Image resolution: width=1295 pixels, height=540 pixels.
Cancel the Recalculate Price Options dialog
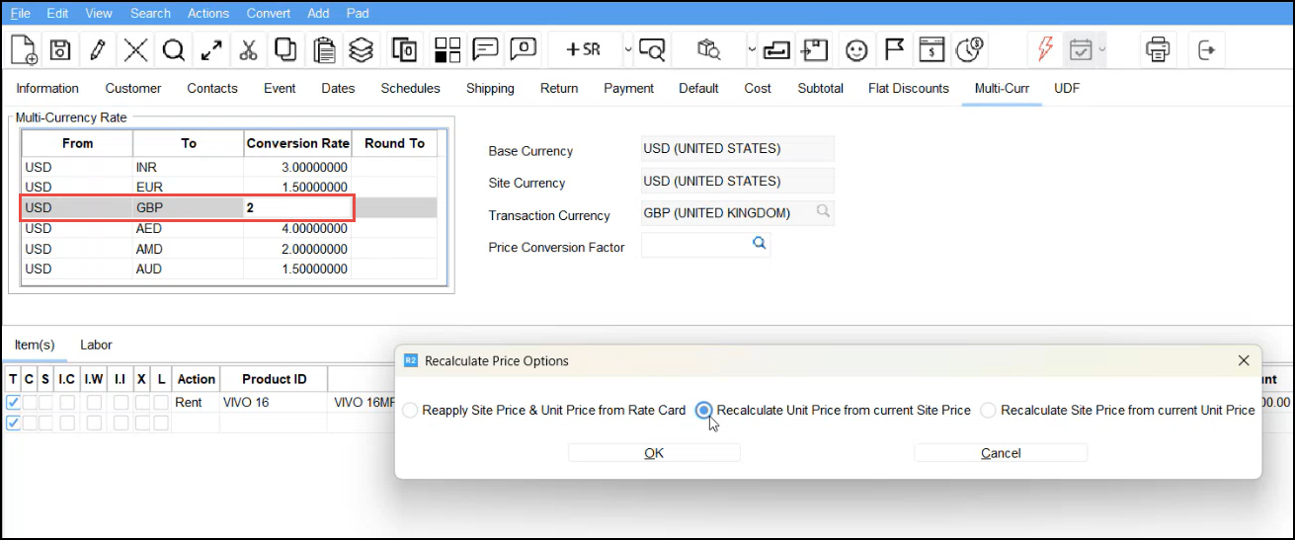pos(1000,453)
